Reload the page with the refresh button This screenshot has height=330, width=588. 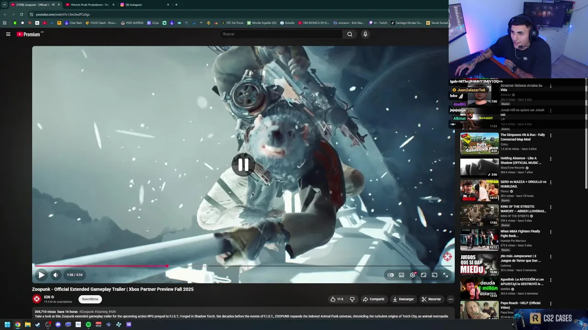pos(22,14)
